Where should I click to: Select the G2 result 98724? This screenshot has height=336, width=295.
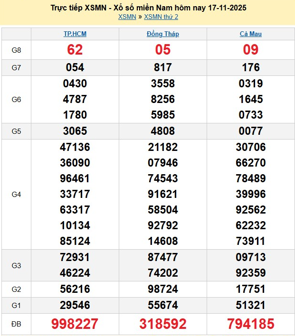tap(163, 289)
